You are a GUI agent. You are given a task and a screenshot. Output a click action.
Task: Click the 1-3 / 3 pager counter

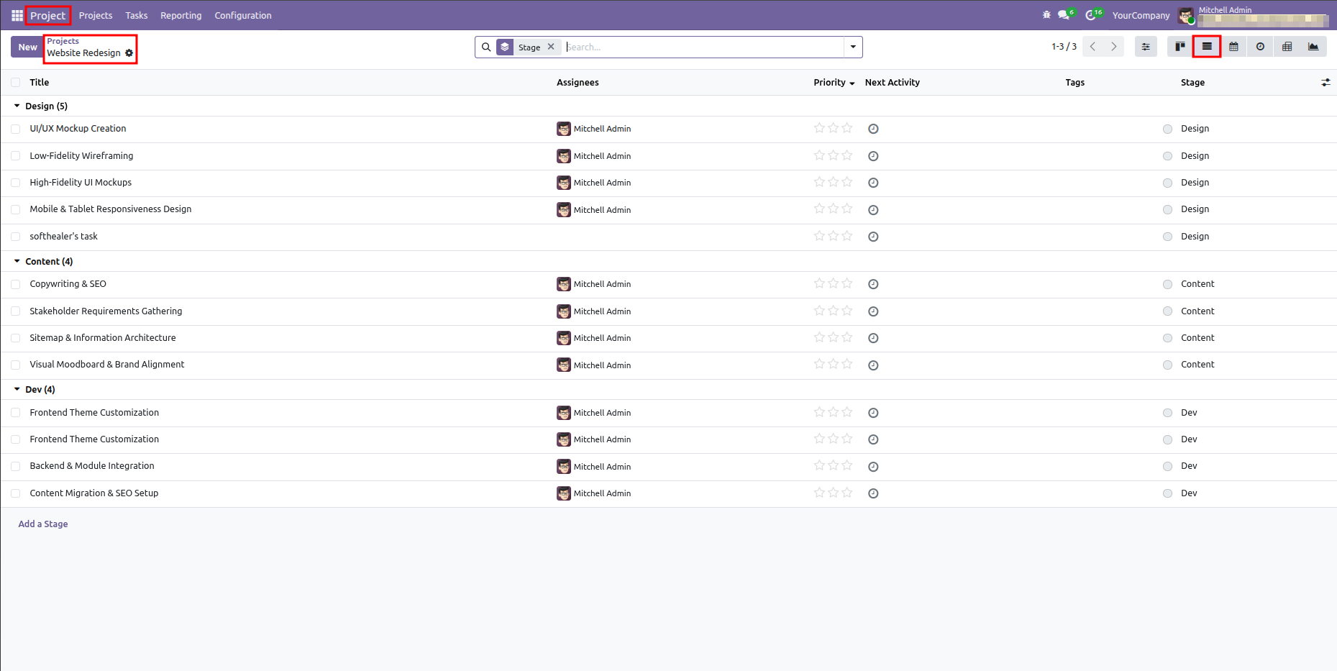pyautogui.click(x=1064, y=47)
